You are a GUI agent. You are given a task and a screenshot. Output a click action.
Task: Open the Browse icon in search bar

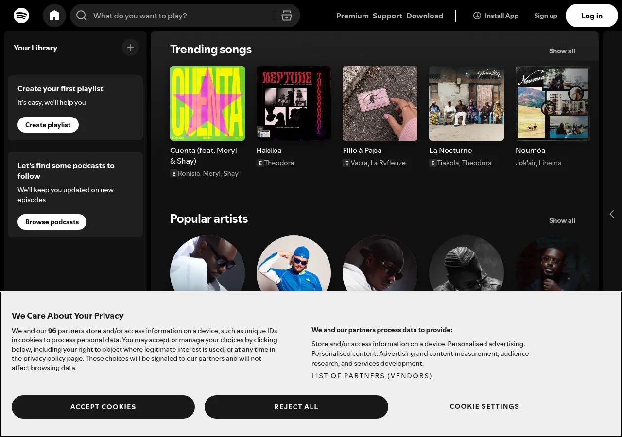point(287,16)
